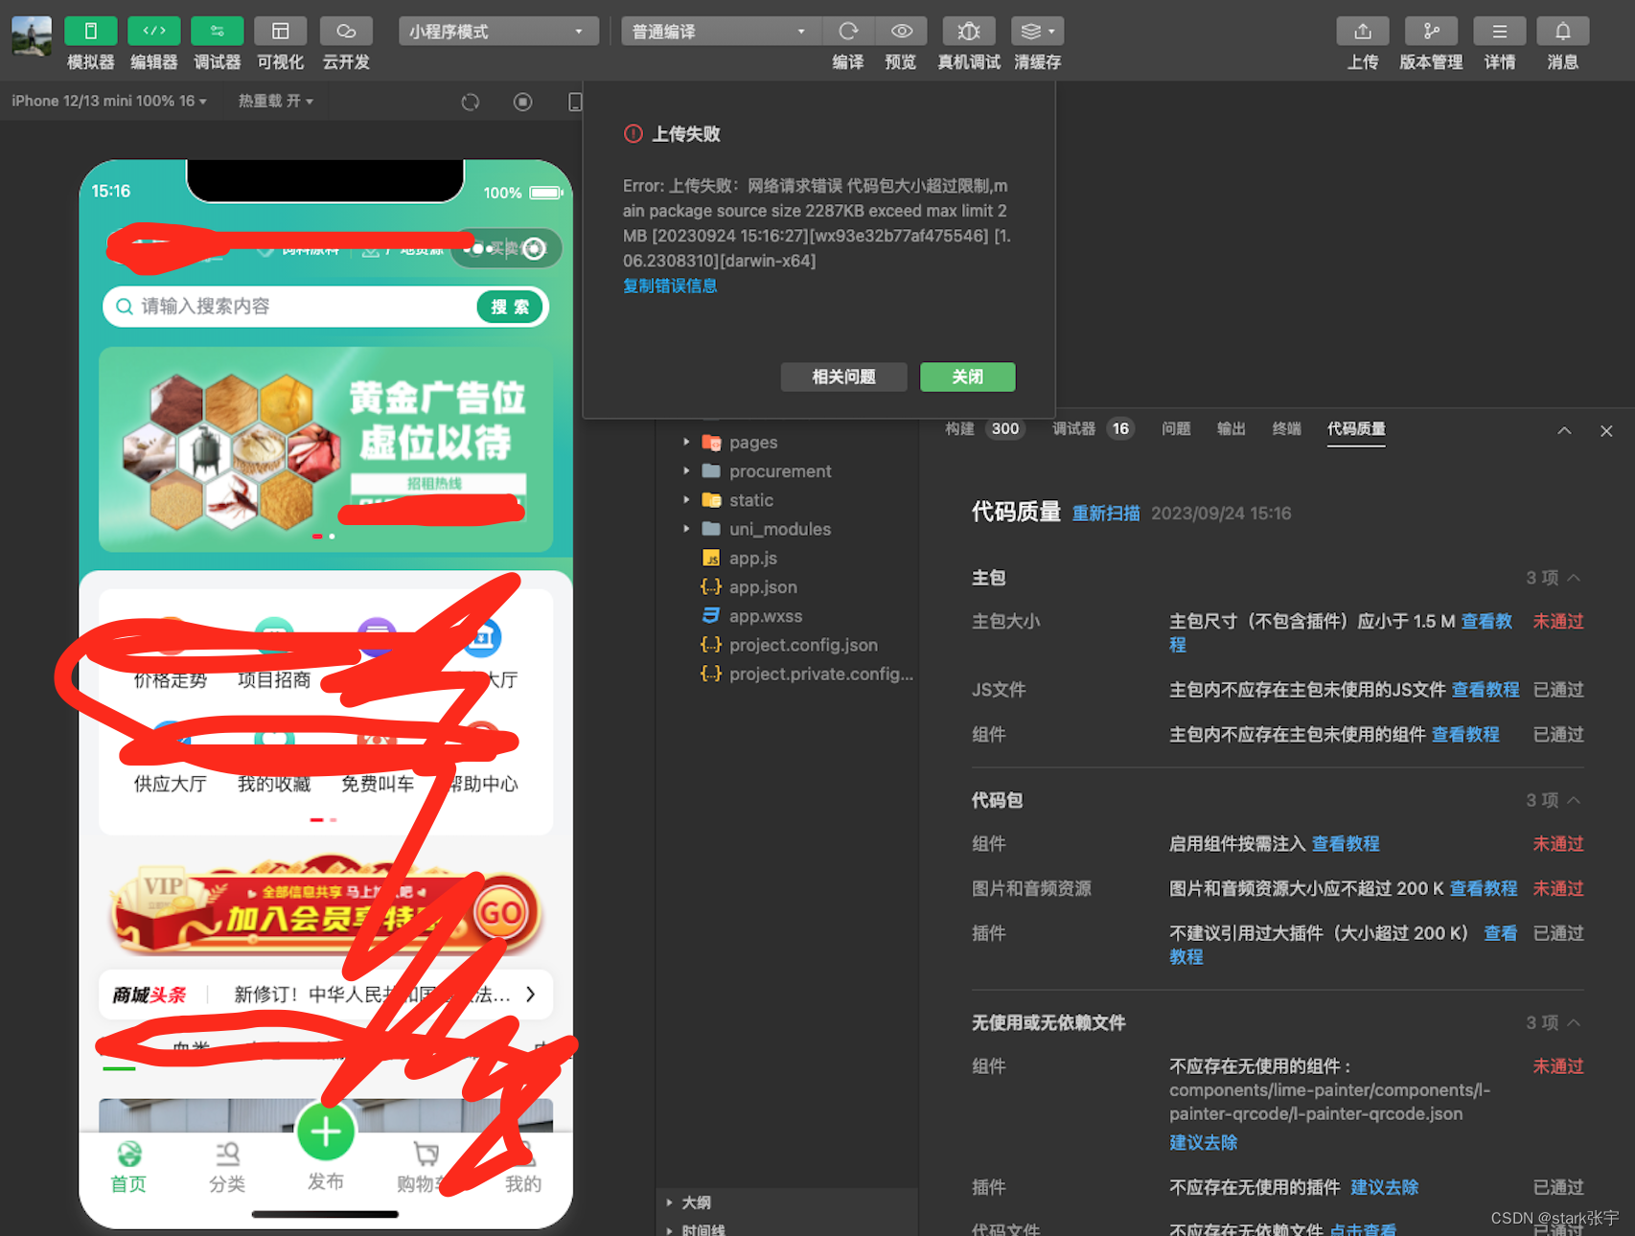Collapse the 主包 section header

click(x=1576, y=578)
